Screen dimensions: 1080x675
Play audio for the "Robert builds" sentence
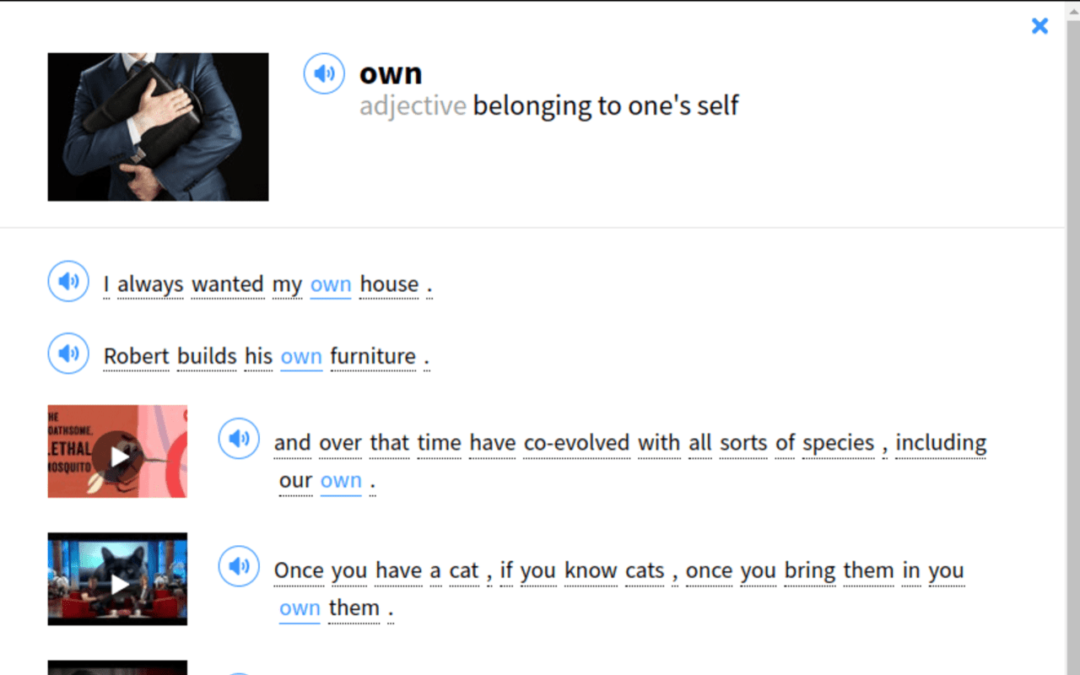coord(68,353)
